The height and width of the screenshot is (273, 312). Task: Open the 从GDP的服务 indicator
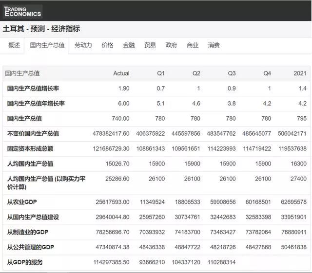point(25,262)
